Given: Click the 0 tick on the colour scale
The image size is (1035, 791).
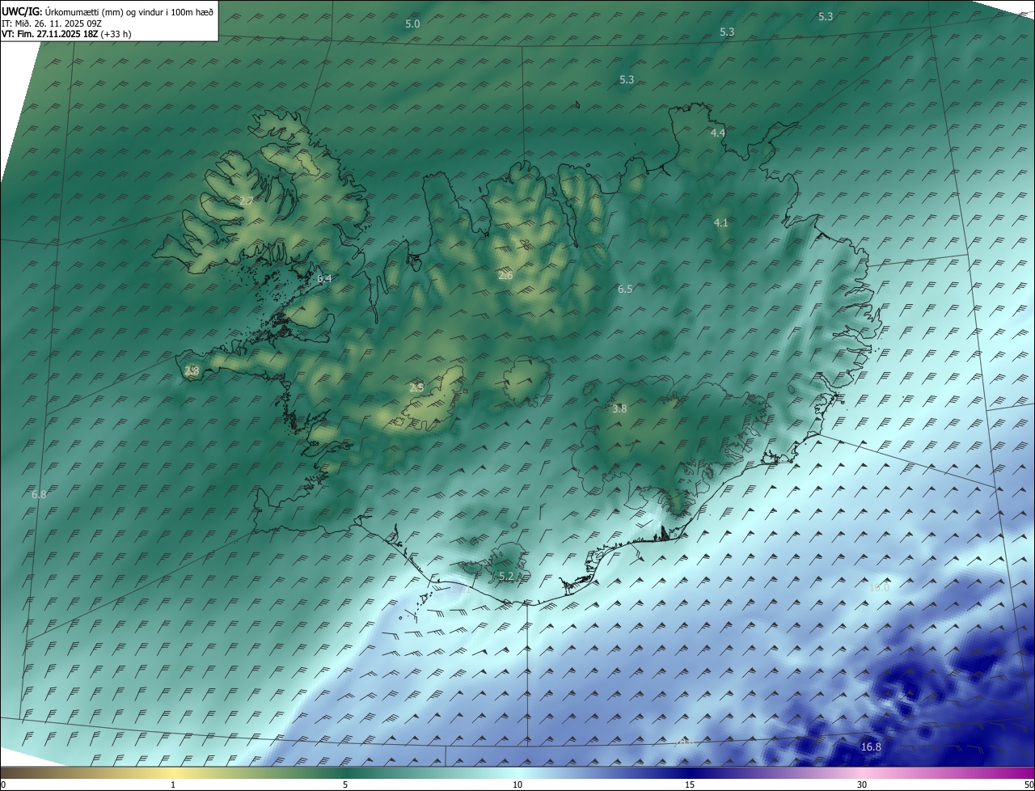Looking at the screenshot, I should (x=3, y=785).
